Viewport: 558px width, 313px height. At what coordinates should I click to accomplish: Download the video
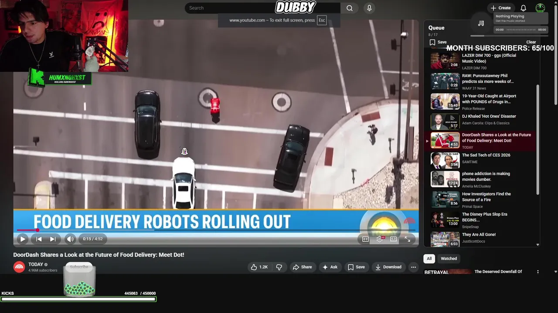coord(388,267)
